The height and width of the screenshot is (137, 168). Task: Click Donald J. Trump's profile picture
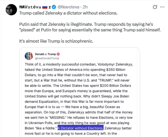(29, 56)
